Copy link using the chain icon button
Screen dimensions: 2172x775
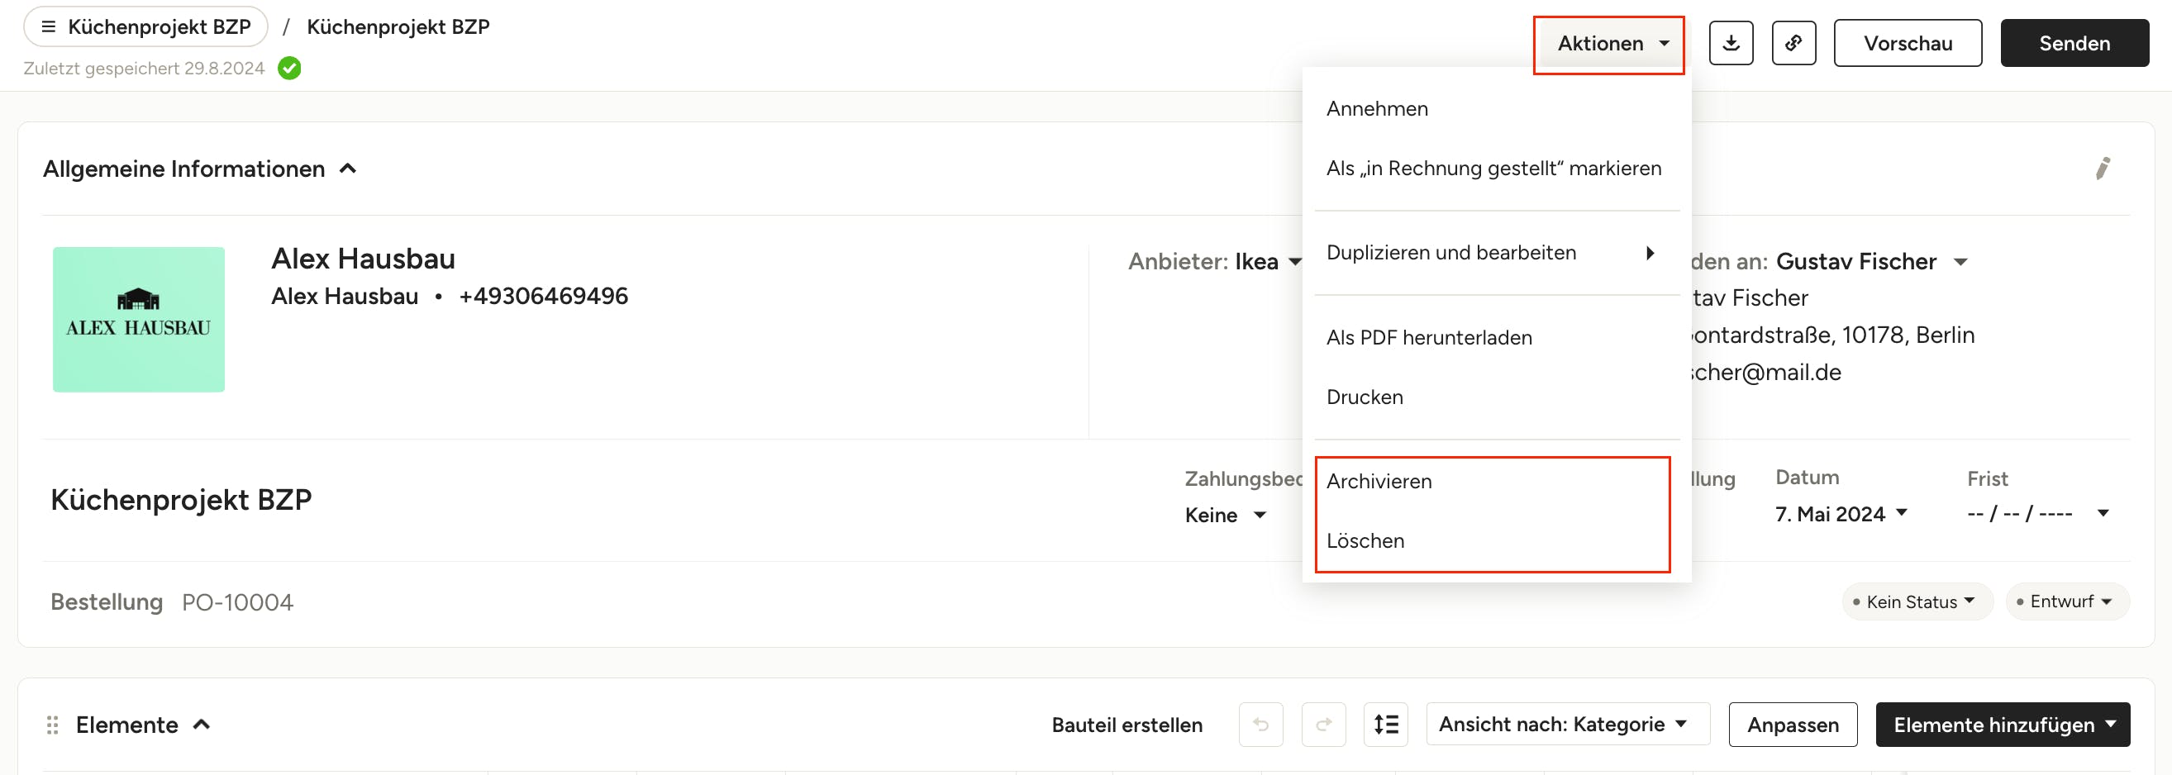(x=1793, y=43)
